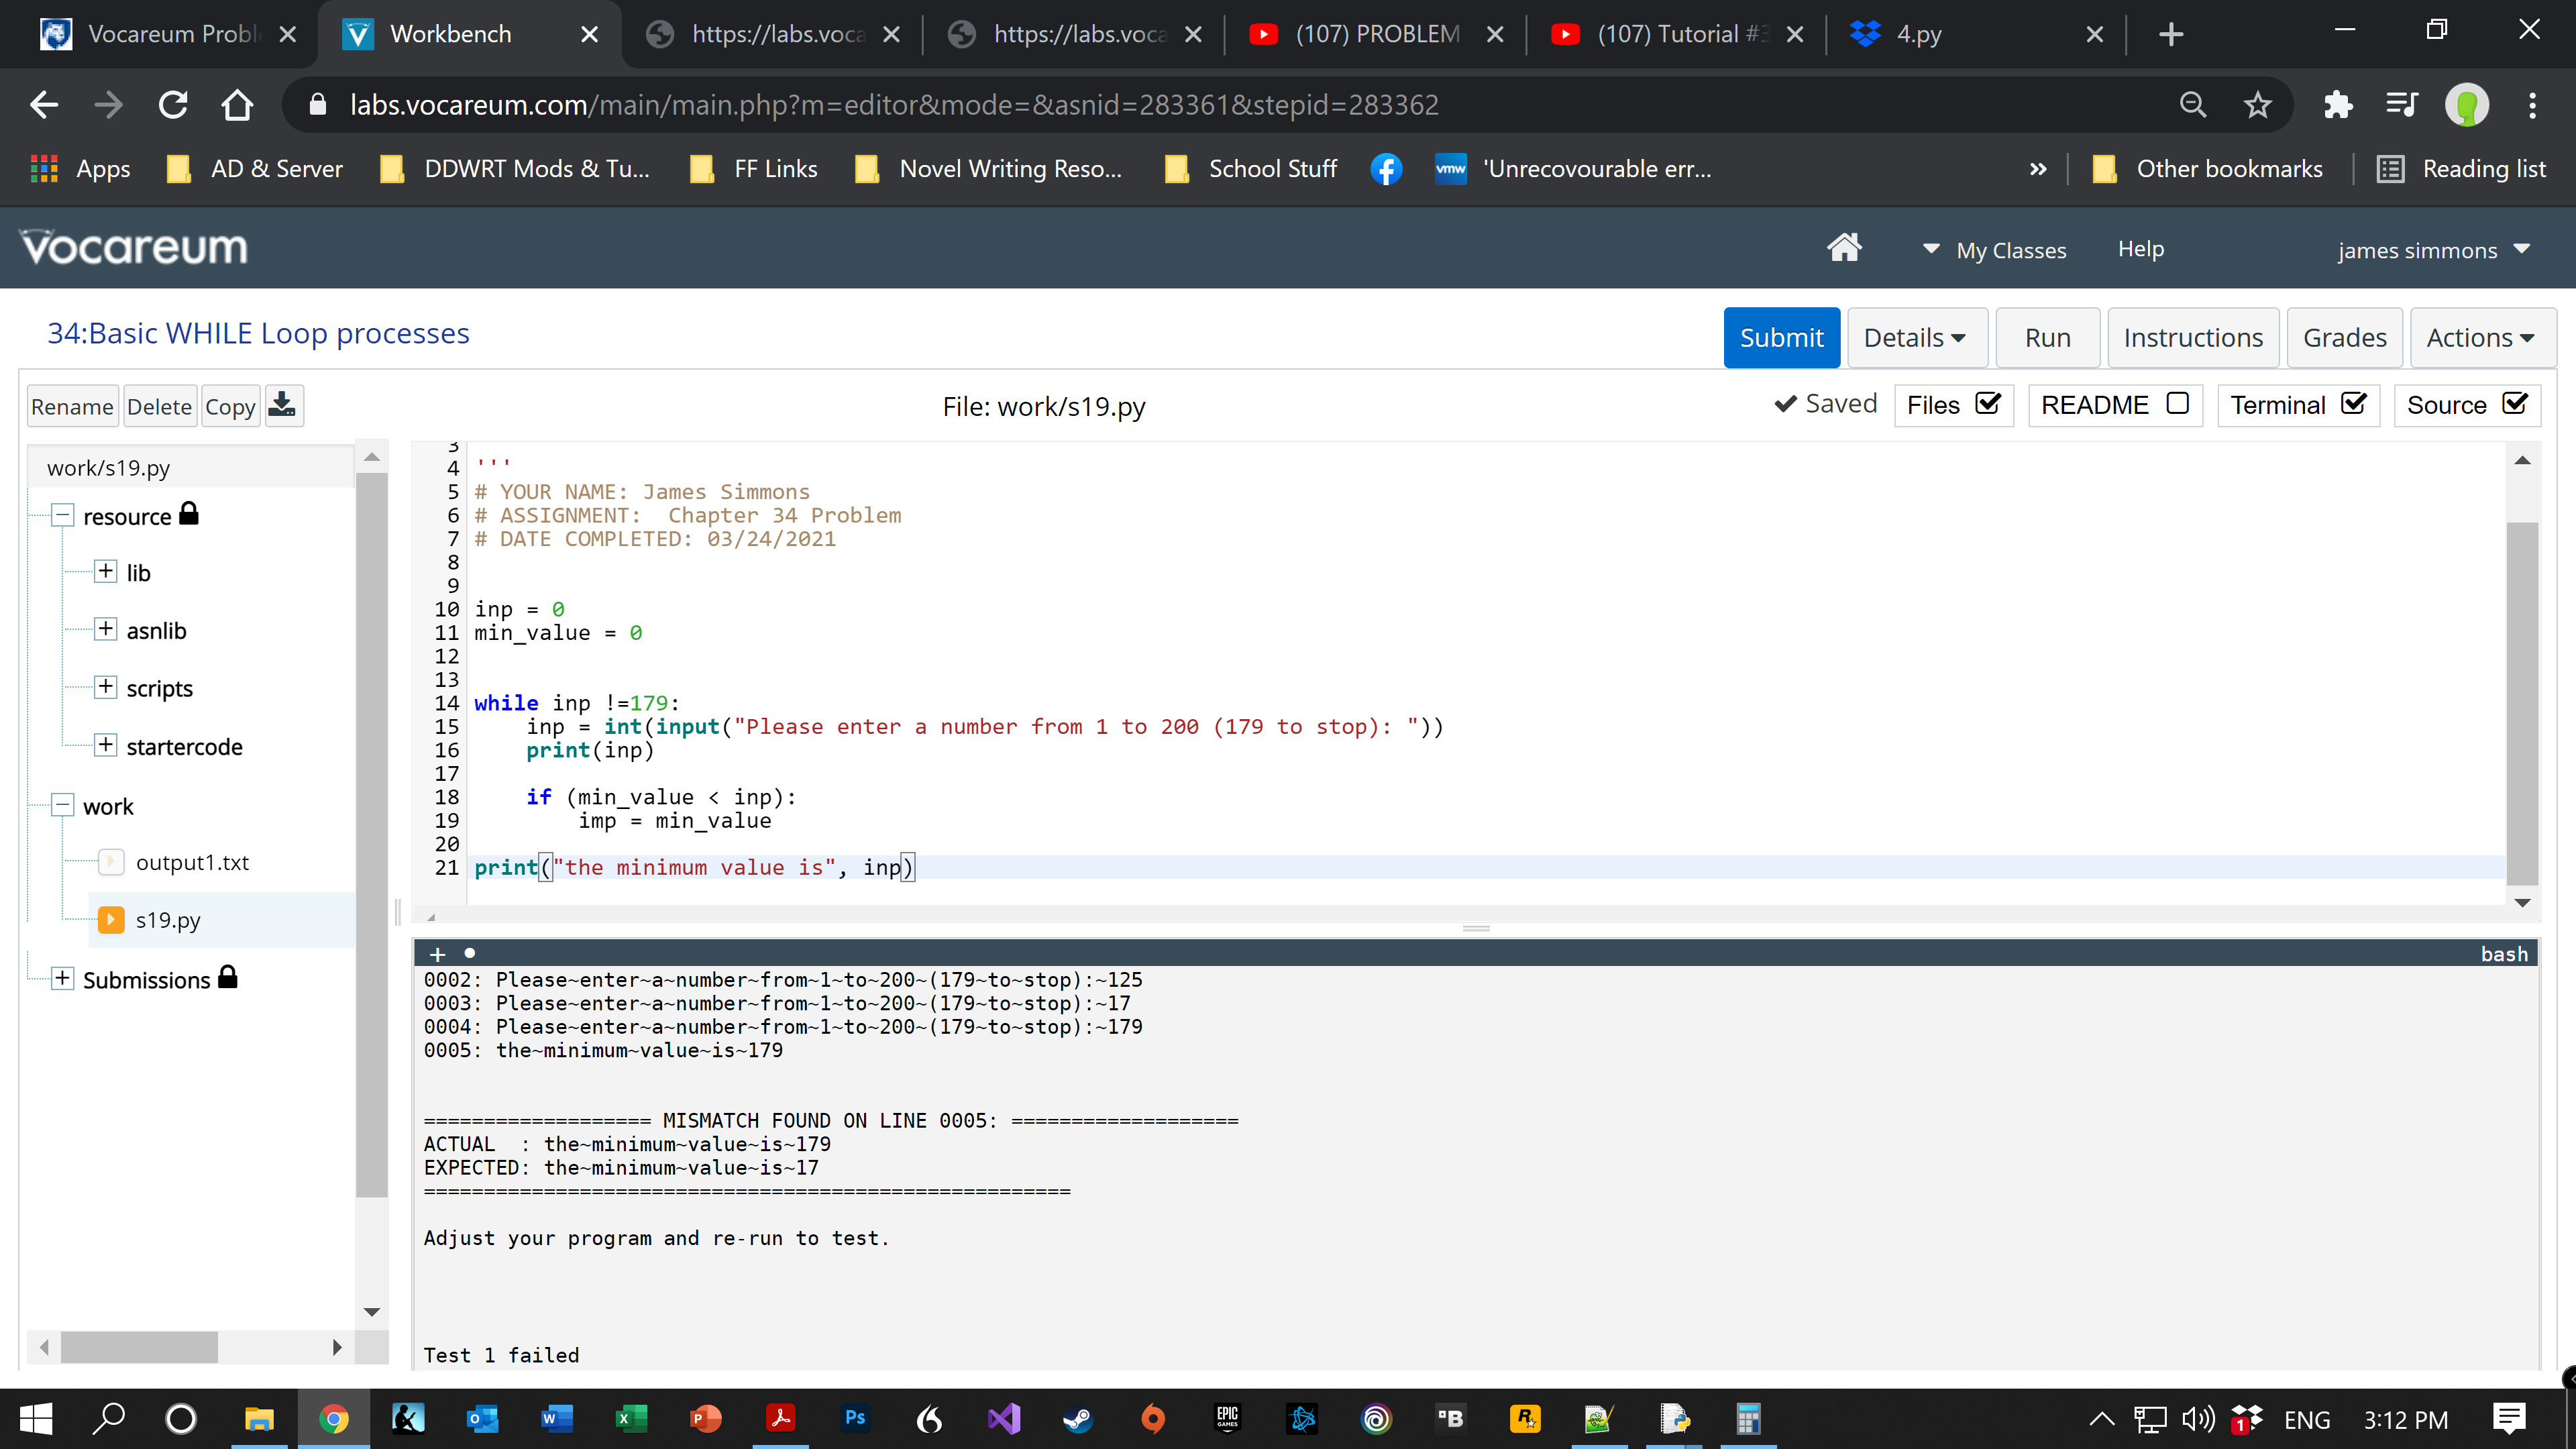Open the notification center icon
The height and width of the screenshot is (1449, 2576).
point(2509,1418)
